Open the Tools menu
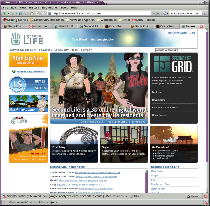The width and height of the screenshot is (210, 206). pyautogui.click(x=64, y=8)
